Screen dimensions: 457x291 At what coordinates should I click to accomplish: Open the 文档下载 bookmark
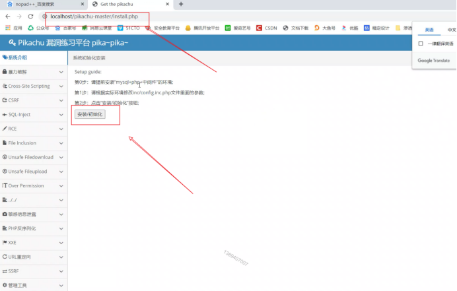coord(296,28)
